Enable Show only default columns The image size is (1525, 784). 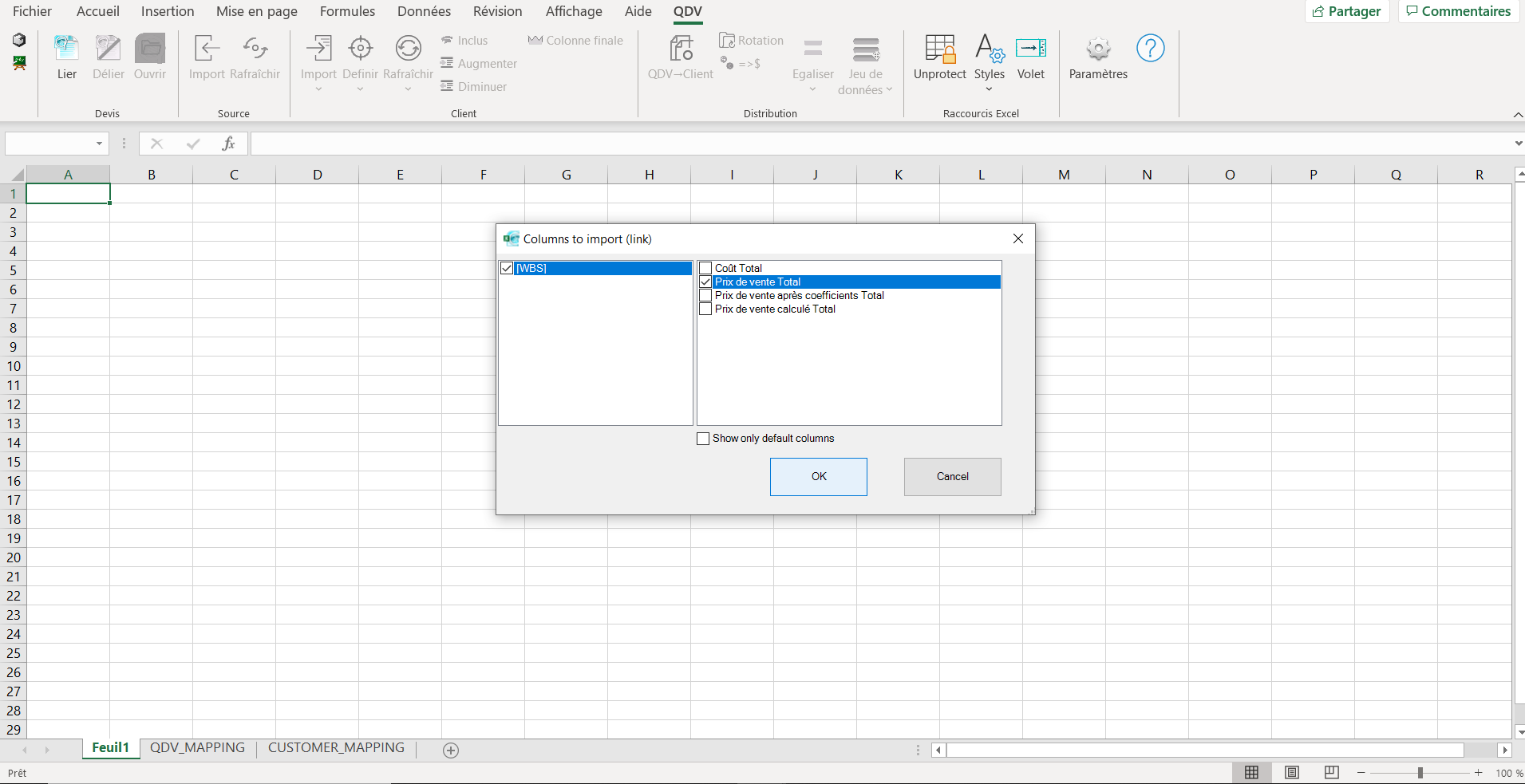703,439
